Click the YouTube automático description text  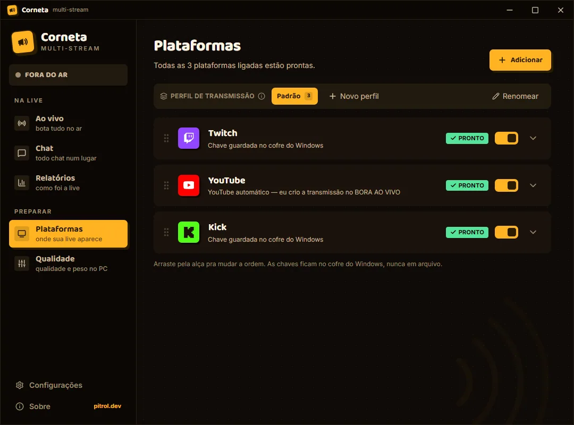click(x=304, y=192)
